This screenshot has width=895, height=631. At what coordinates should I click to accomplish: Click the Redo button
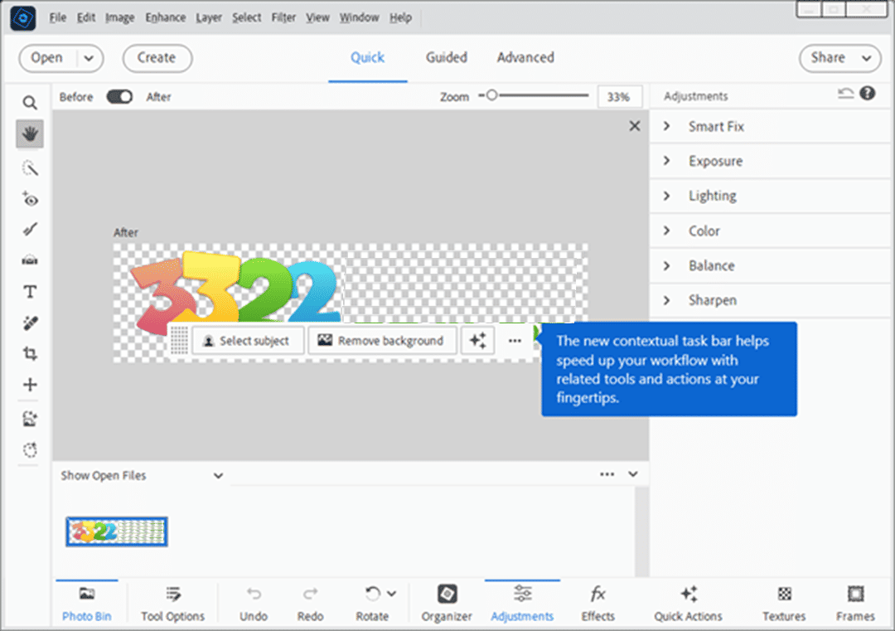coord(311,604)
